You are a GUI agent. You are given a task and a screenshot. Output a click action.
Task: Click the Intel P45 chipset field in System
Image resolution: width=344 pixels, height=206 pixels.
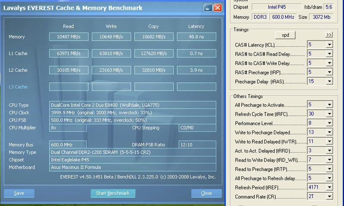(x=276, y=7)
